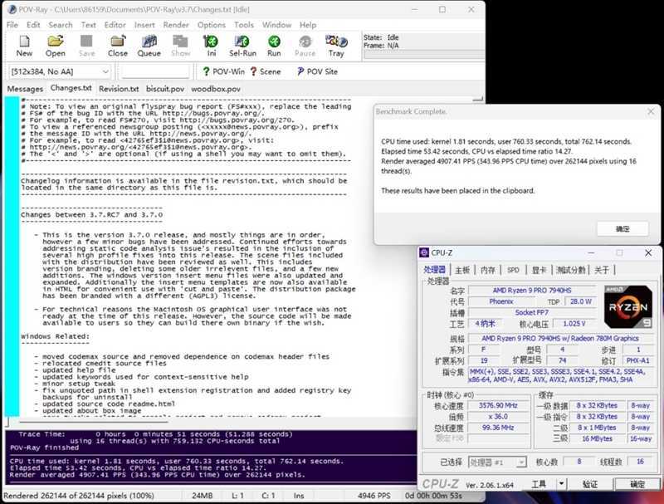Click the Open file toolbar icon

[56, 46]
